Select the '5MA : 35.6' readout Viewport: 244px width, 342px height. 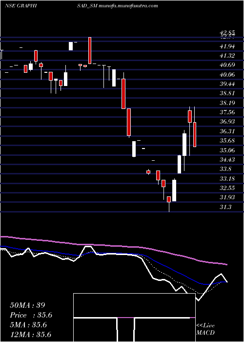click(x=28, y=325)
